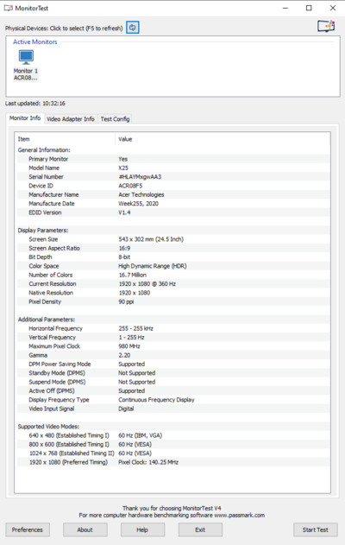The height and width of the screenshot is (545, 345).
Task: Click the value "Continuous Frequency Display"
Action: tap(156, 400)
